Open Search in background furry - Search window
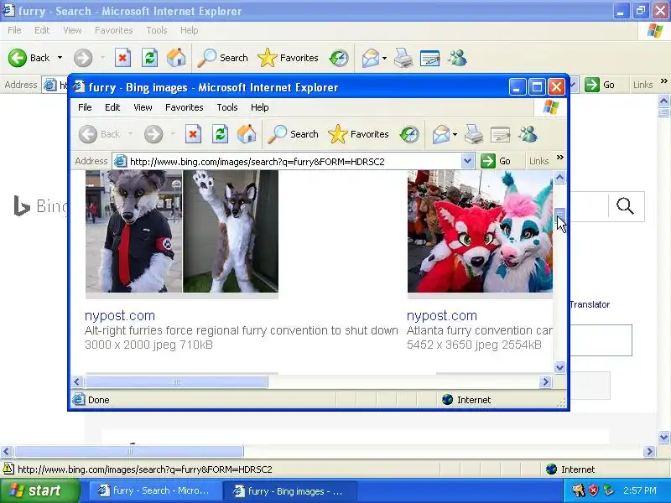This screenshot has width=671, height=503. coord(222,58)
